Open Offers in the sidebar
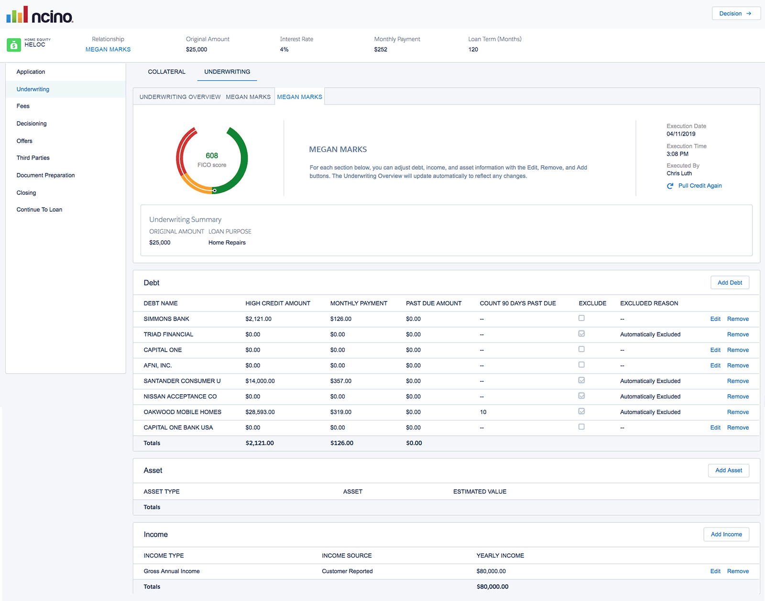 click(x=24, y=141)
